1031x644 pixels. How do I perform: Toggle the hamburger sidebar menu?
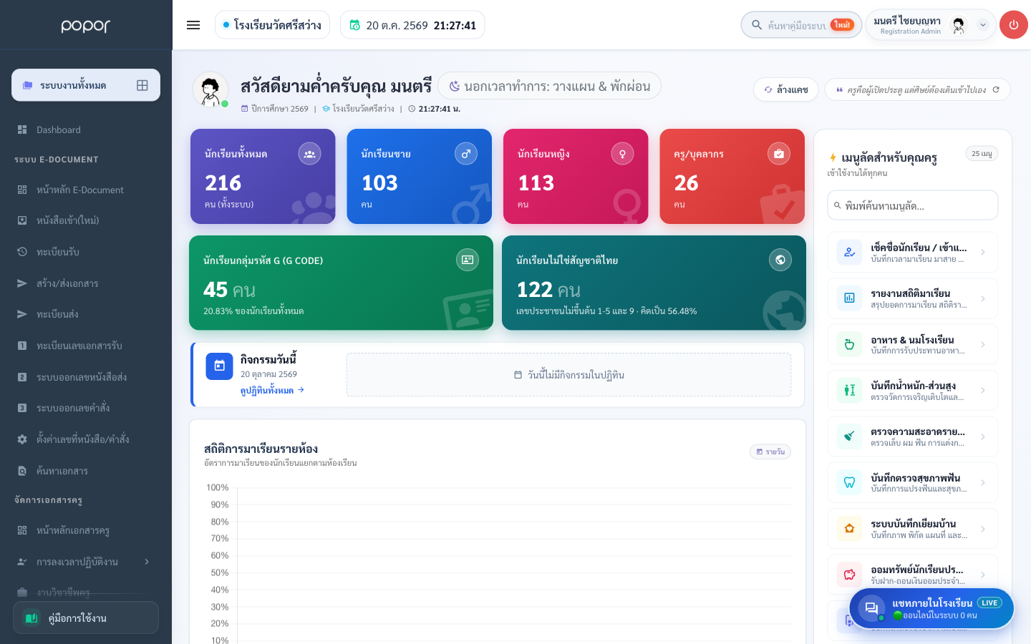tap(193, 25)
